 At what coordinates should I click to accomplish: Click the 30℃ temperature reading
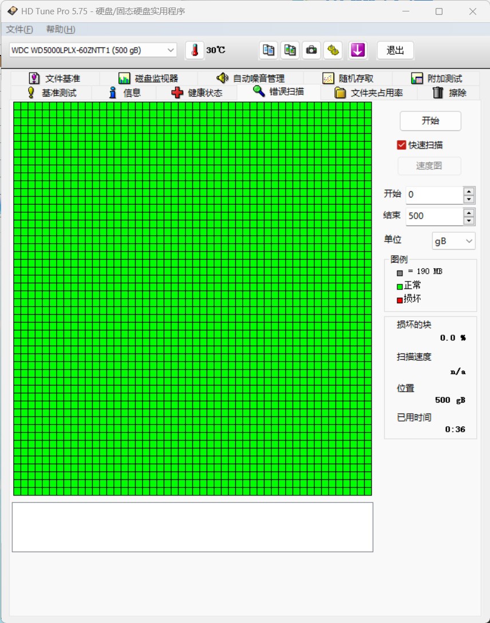[x=215, y=50]
